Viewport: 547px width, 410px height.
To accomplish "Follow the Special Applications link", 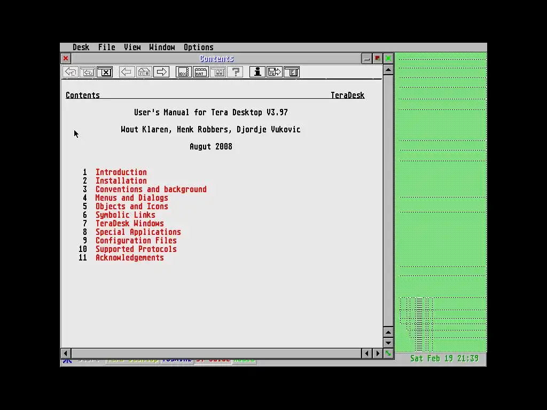I will point(138,232).
